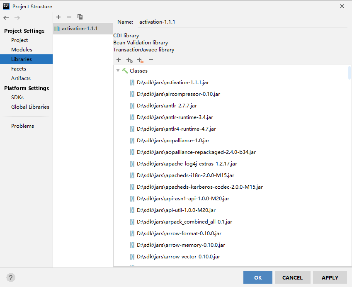Open the Problems page

pyautogui.click(x=23, y=126)
